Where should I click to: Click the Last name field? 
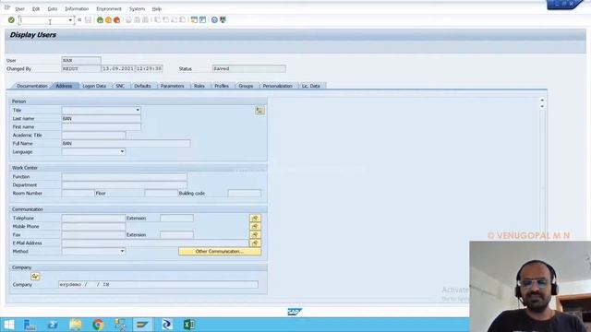coord(102,119)
